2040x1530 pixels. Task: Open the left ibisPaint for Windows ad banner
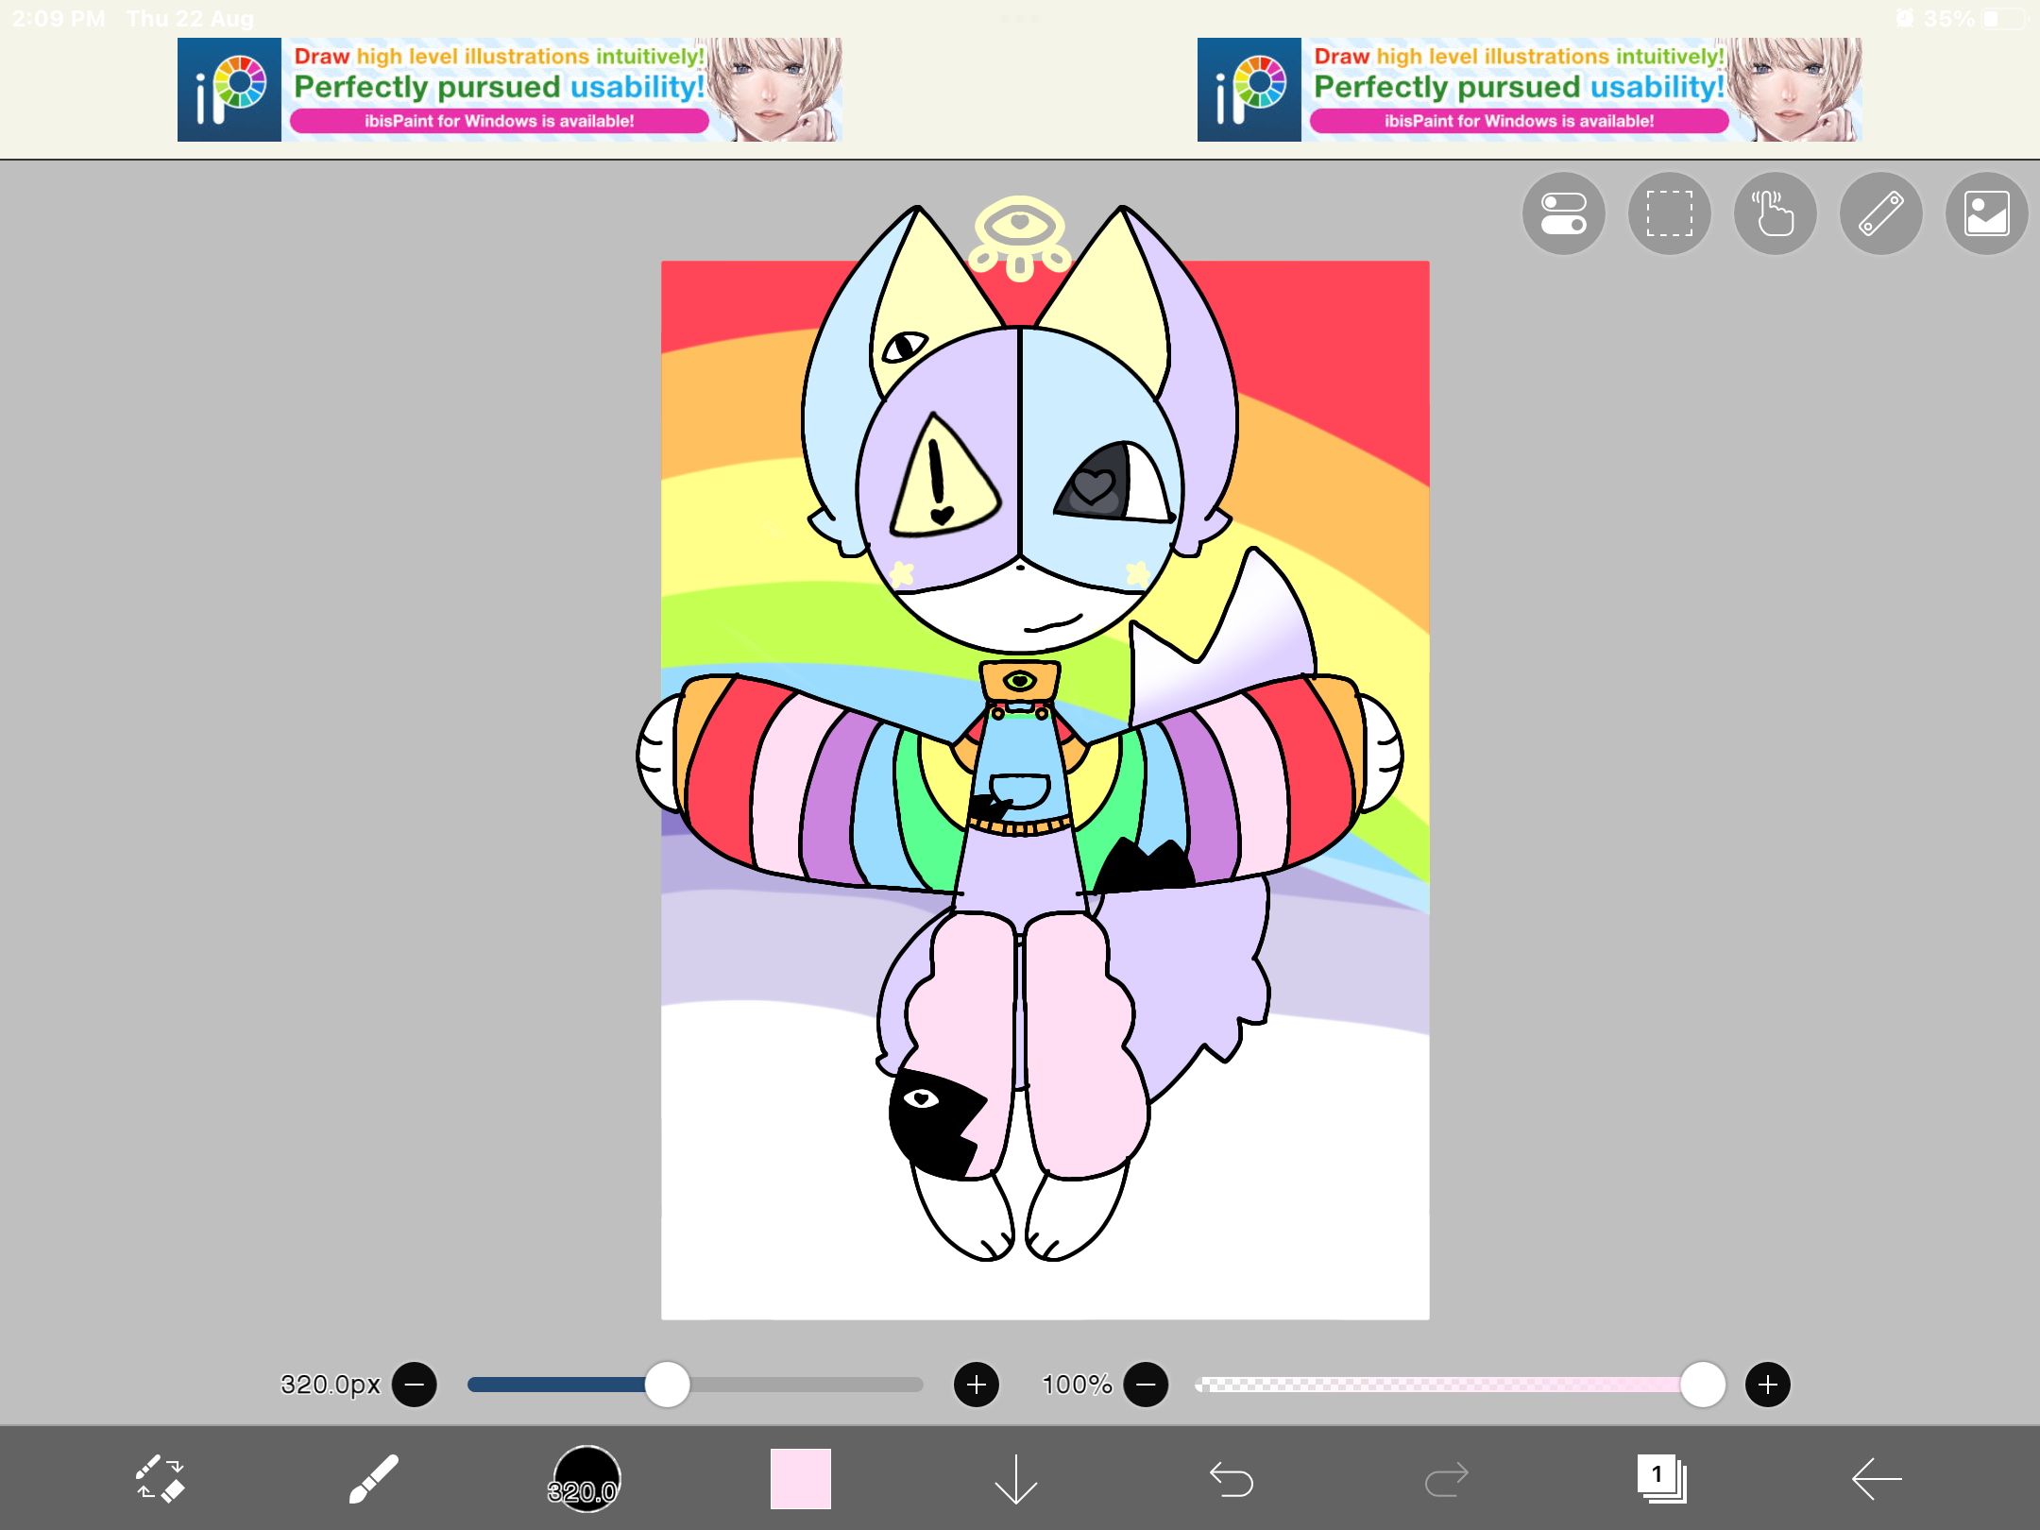click(509, 90)
